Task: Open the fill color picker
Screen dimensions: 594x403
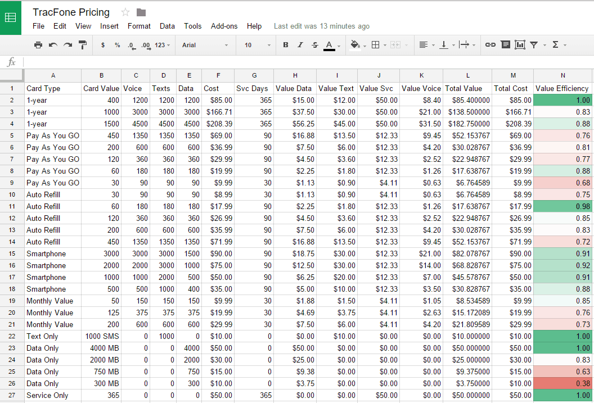Action: pos(358,46)
